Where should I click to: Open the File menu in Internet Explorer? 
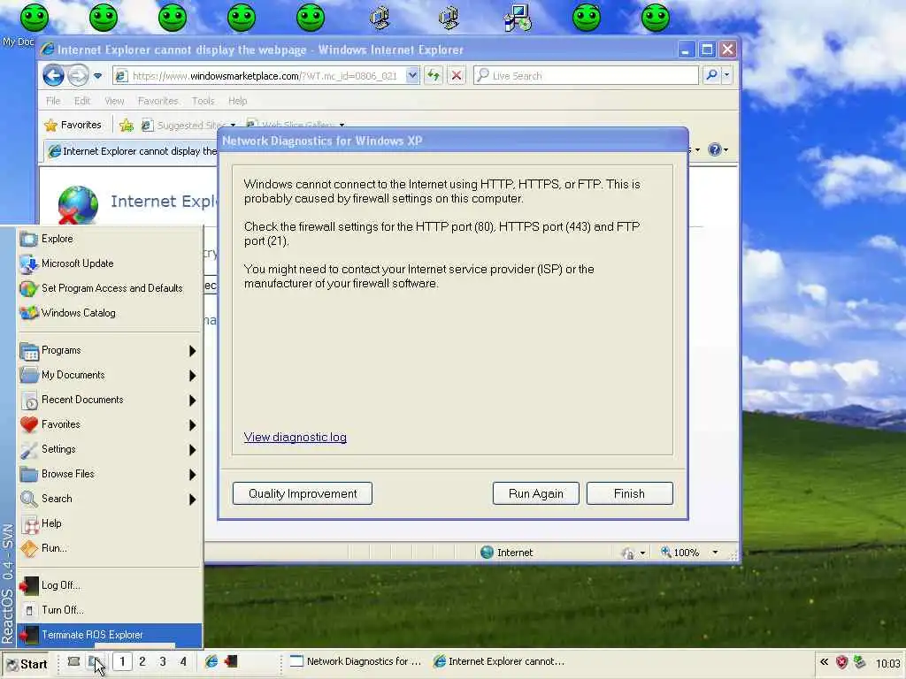coord(53,101)
